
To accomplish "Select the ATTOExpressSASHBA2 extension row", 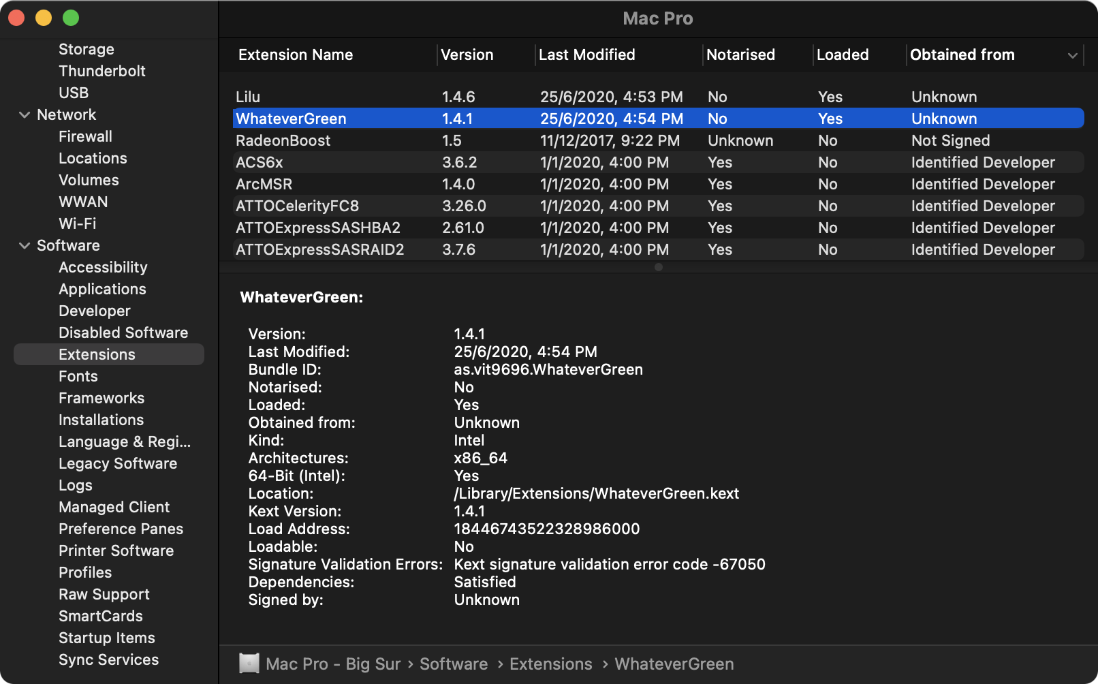I will (658, 228).
